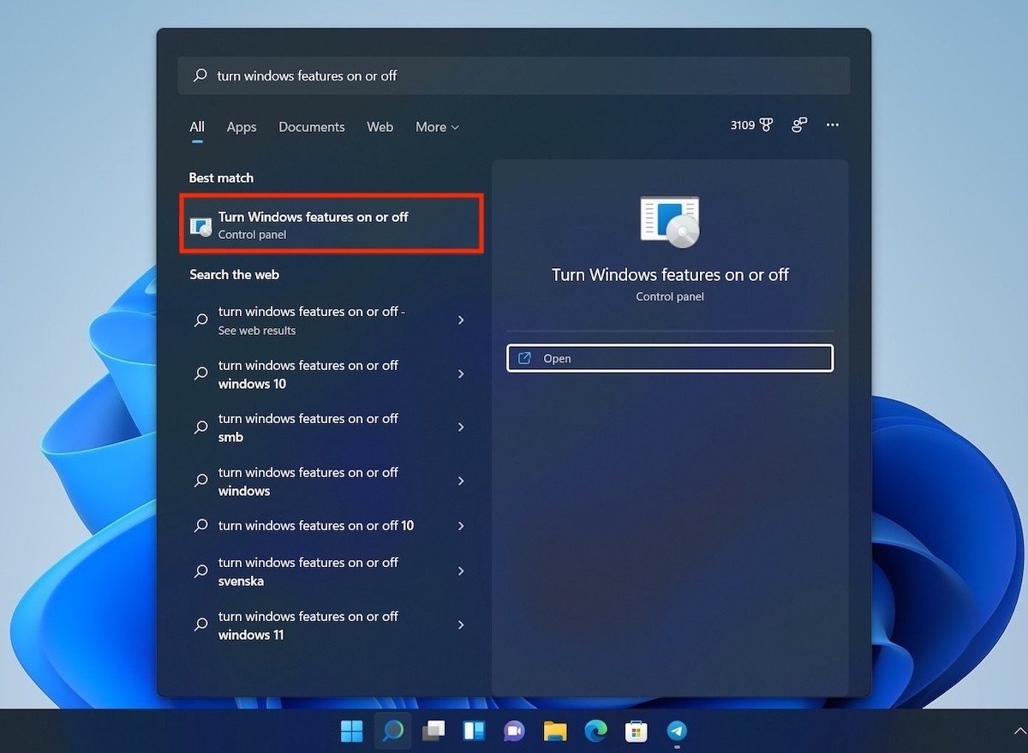
Task: Select 'turn windows features on or off svenska' text
Action: (x=308, y=571)
